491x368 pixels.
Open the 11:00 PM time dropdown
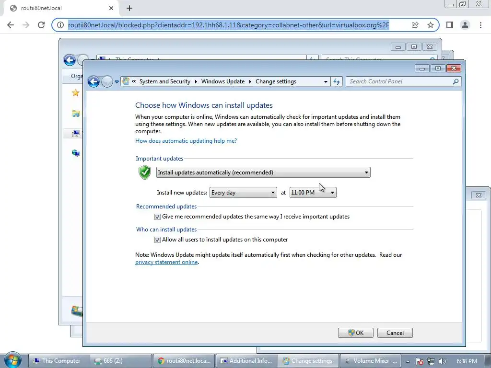click(313, 193)
